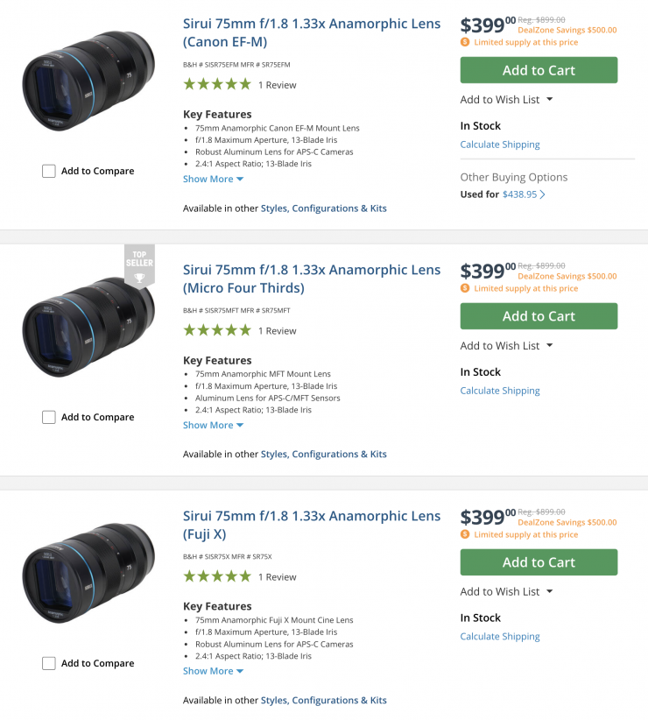648x720 pixels.
Task: Calculate shipping for the Micro Four Thirds lens
Action: point(500,391)
